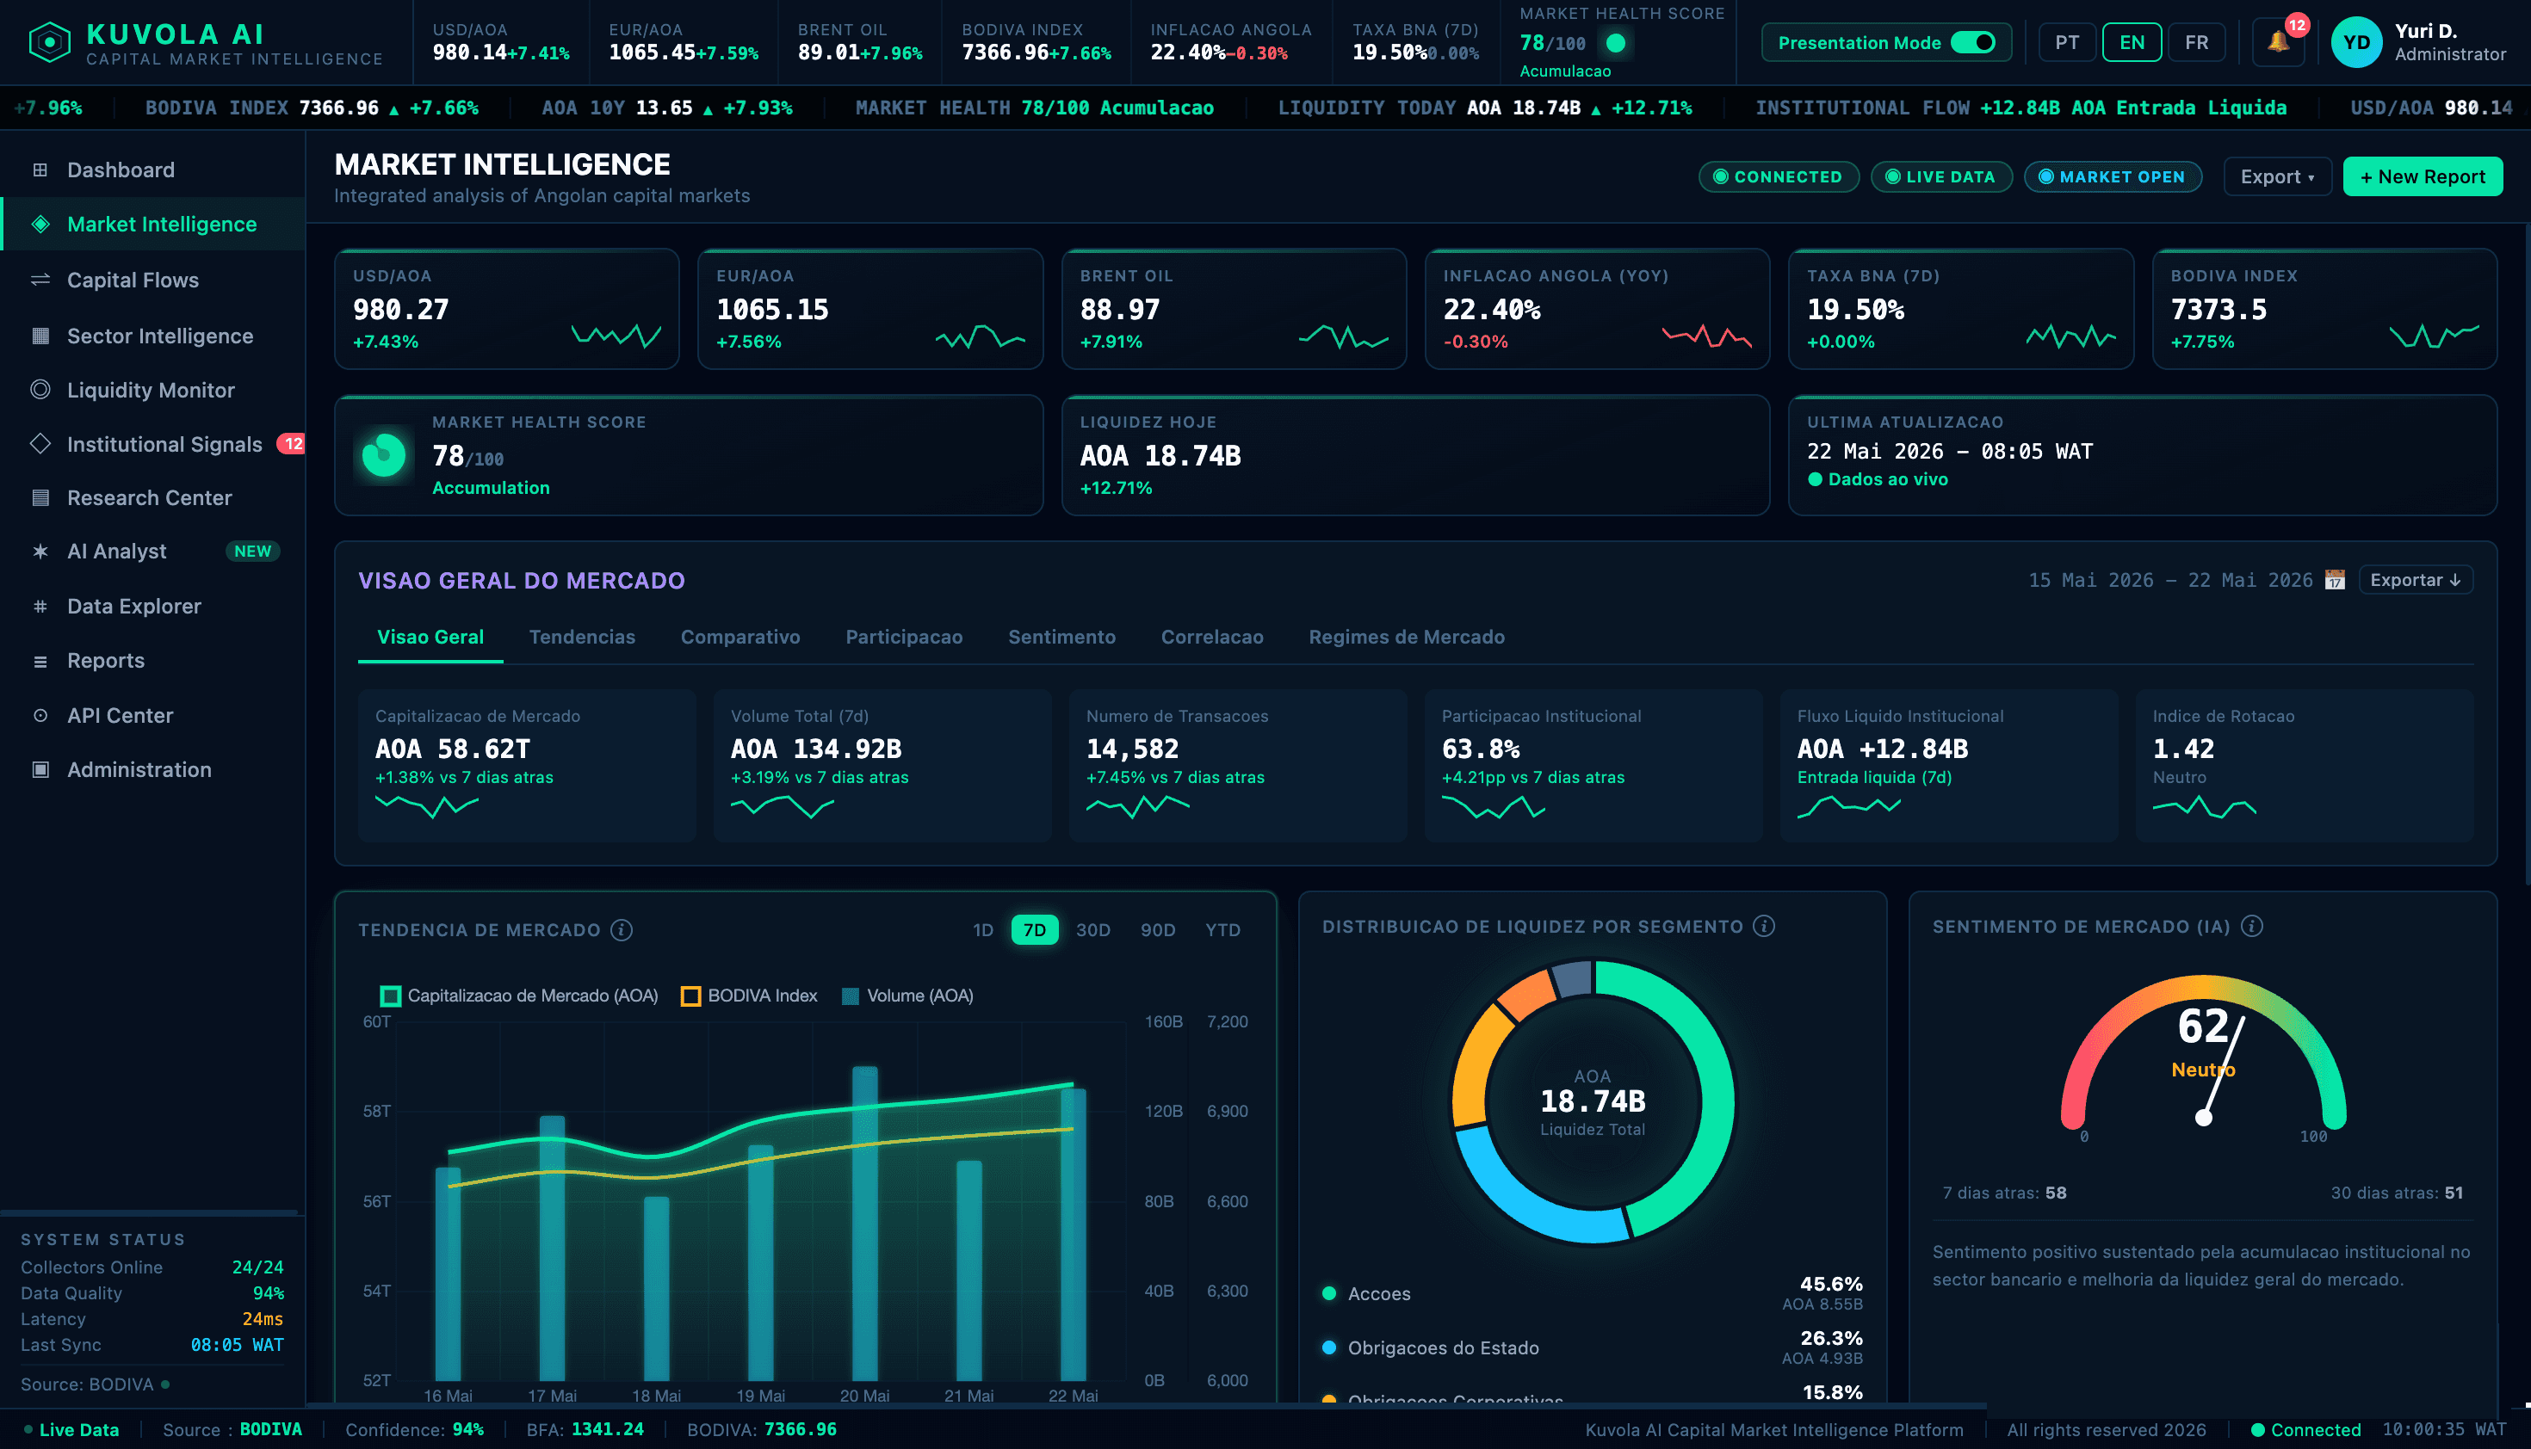
Task: Select the EN language option
Action: [x=2132, y=43]
